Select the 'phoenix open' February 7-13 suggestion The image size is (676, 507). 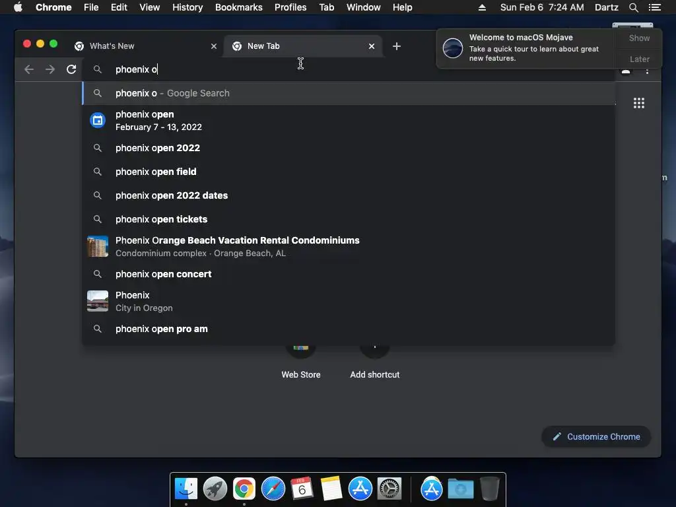(349, 120)
